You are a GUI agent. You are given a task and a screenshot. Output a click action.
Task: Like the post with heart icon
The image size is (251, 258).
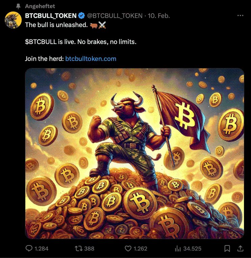point(128,248)
